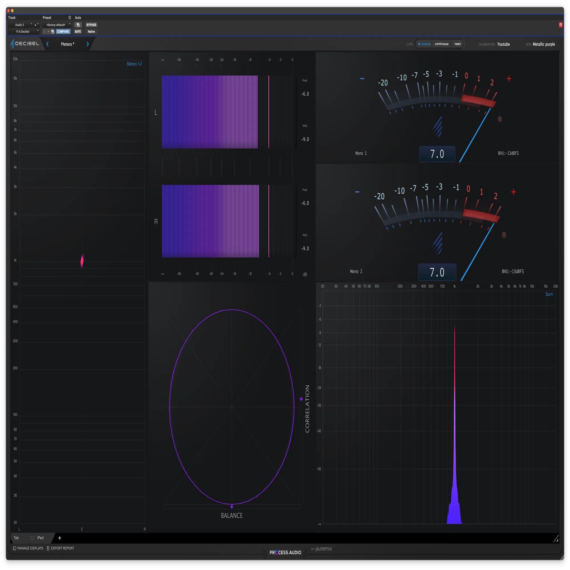The width and height of the screenshot is (570, 570).
Task: Toggle the COMPARE button
Action: pos(63,32)
